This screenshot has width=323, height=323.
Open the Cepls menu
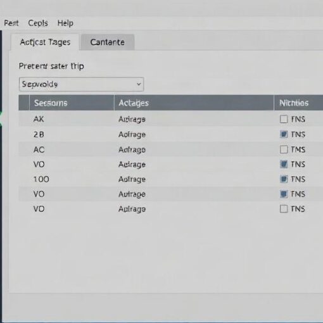coord(38,23)
